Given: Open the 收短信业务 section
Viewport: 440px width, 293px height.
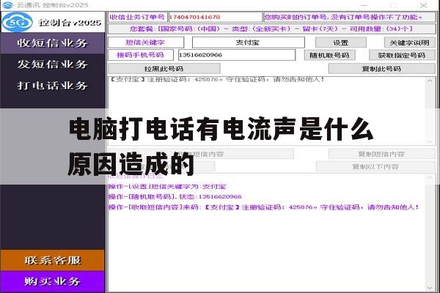Looking at the screenshot, I should [x=53, y=43].
